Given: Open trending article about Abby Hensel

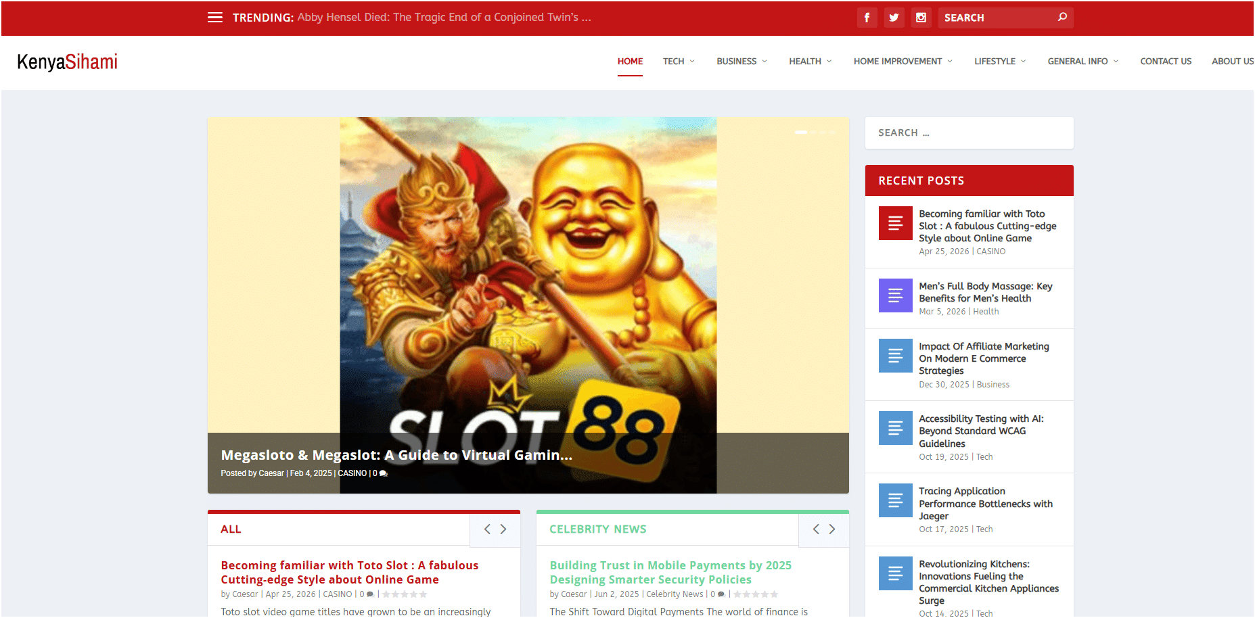Looking at the screenshot, I should 444,18.
